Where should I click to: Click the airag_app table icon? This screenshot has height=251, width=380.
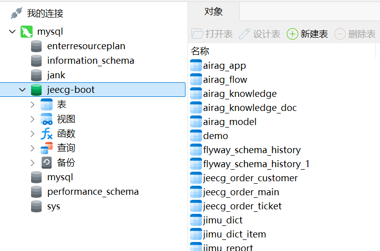[196, 65]
